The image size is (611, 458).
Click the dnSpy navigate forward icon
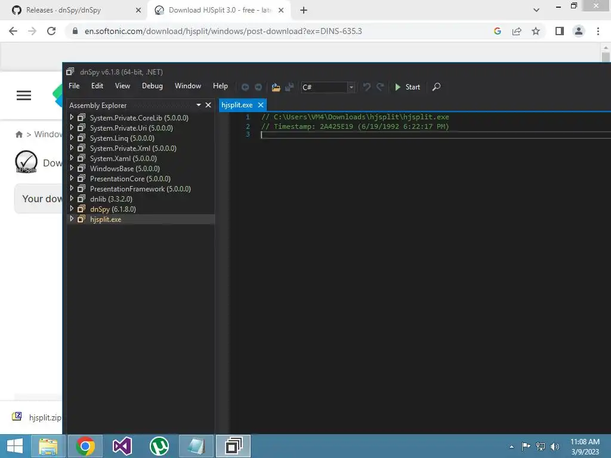click(x=258, y=87)
